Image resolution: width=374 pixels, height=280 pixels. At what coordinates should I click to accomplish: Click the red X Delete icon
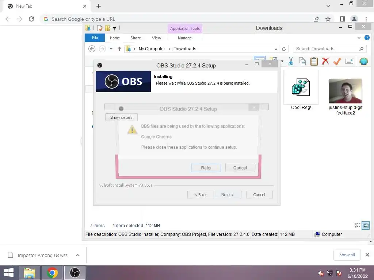(x=325, y=61)
